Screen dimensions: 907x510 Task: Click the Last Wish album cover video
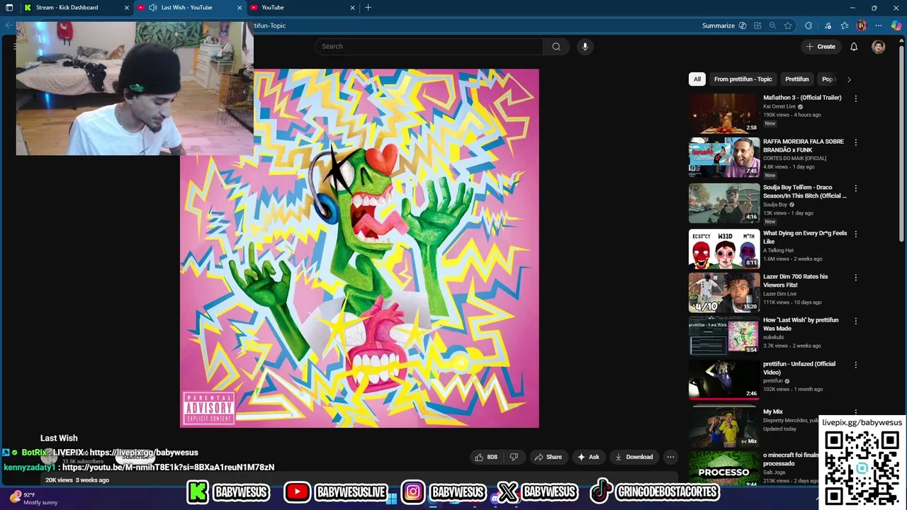tap(359, 249)
